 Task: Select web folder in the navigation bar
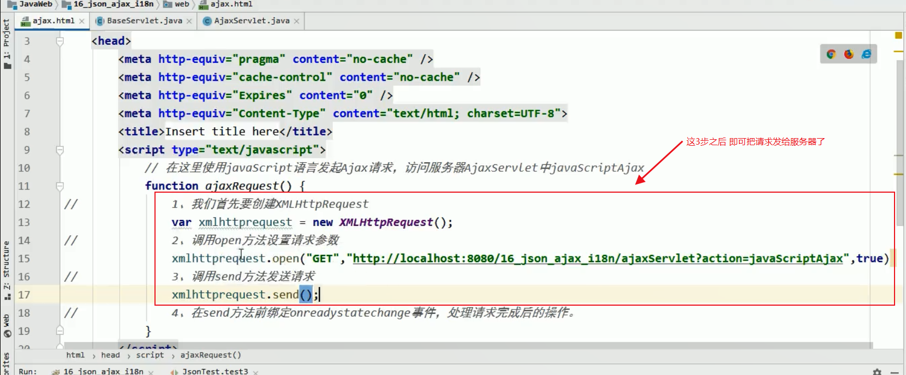(x=177, y=4)
